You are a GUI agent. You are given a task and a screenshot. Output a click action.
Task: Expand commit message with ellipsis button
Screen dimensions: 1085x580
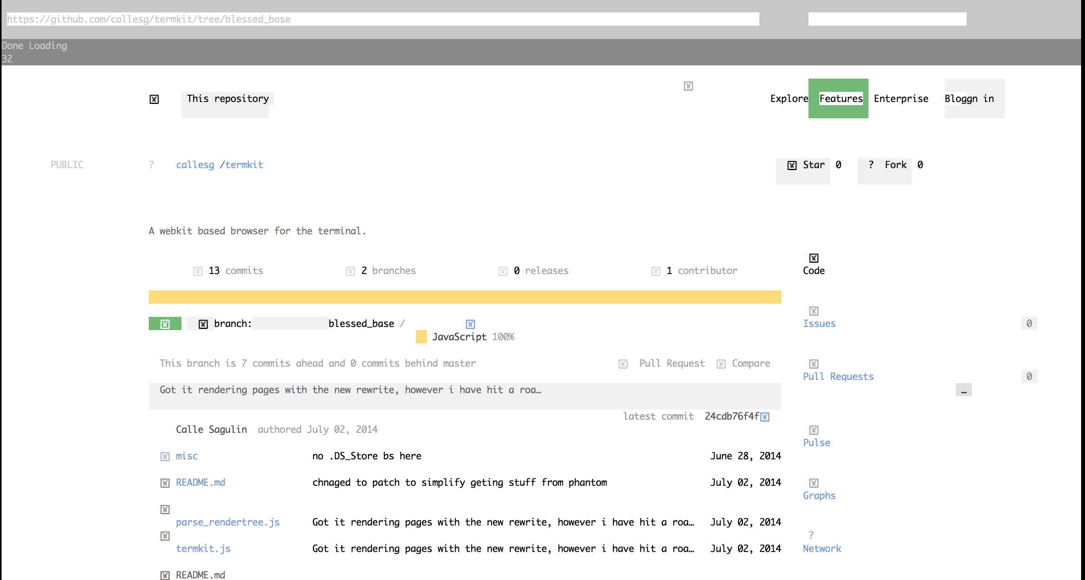(964, 390)
